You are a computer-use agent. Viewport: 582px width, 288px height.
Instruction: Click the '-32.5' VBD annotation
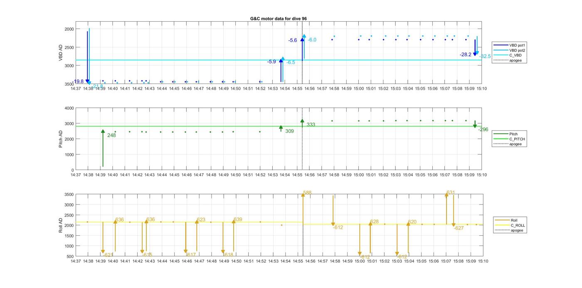pos(485,56)
